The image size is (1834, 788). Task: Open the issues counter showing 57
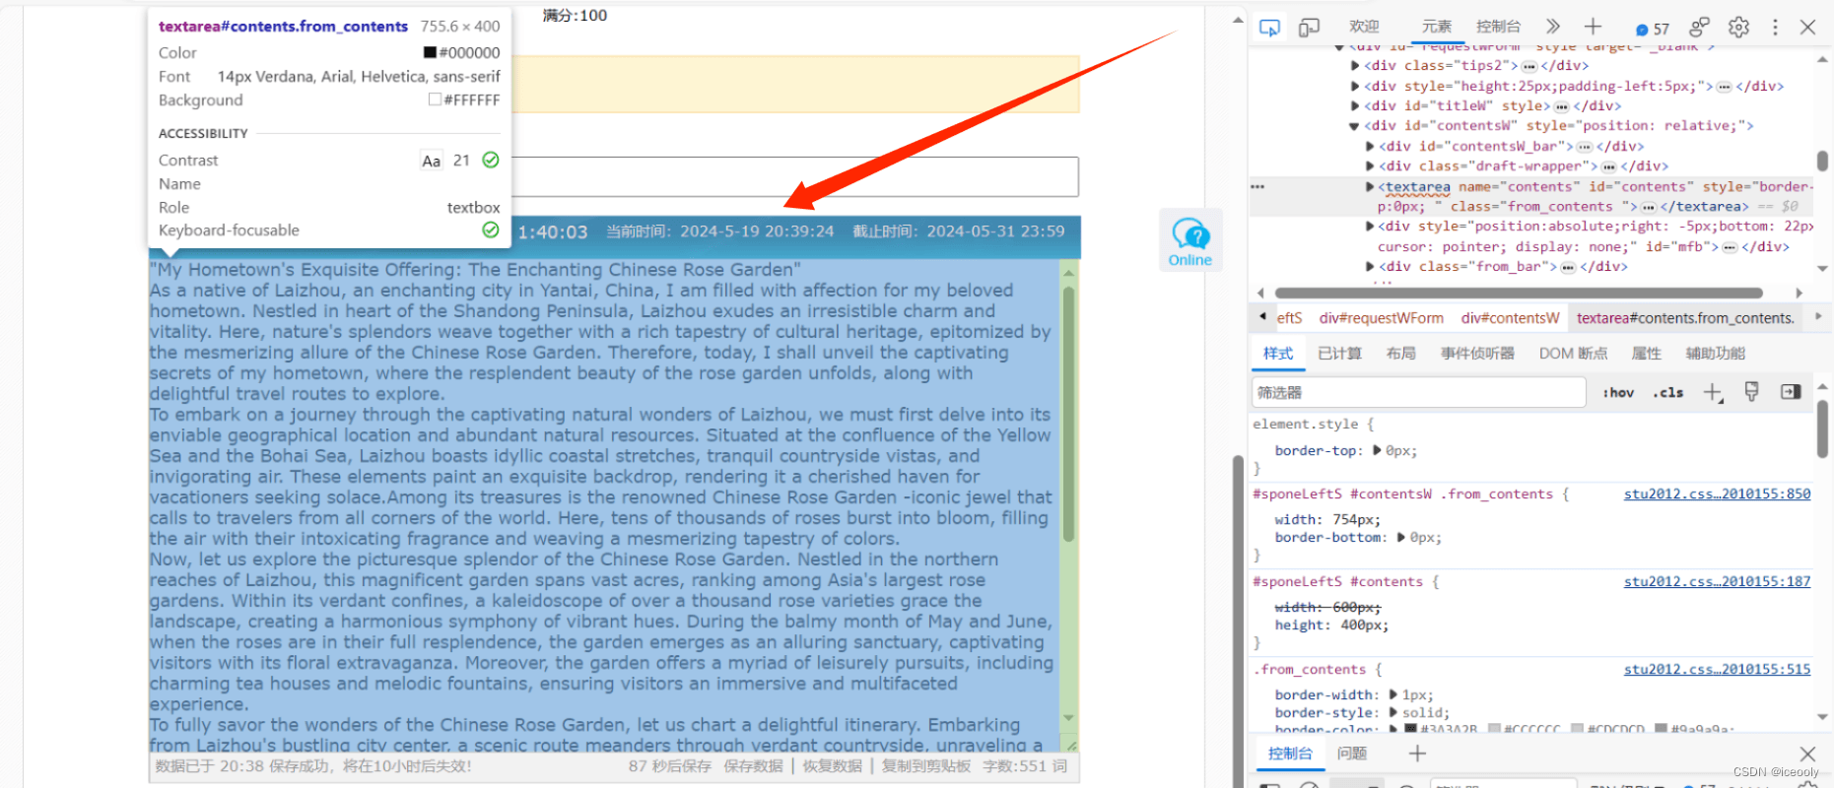tap(1653, 29)
